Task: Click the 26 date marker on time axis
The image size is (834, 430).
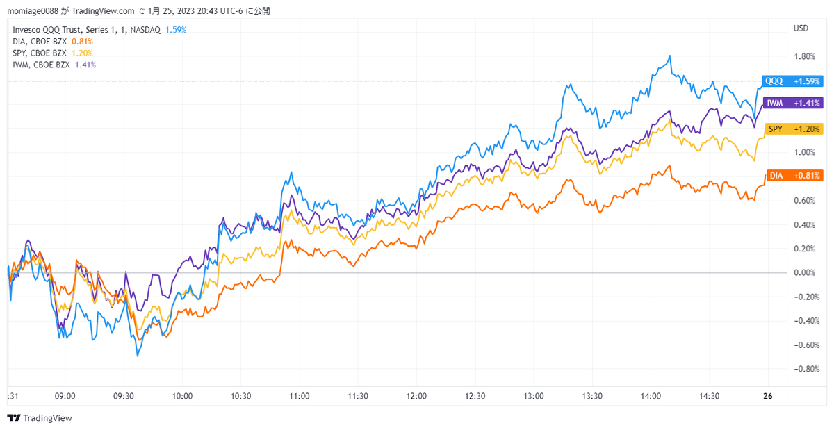Action: (767, 396)
